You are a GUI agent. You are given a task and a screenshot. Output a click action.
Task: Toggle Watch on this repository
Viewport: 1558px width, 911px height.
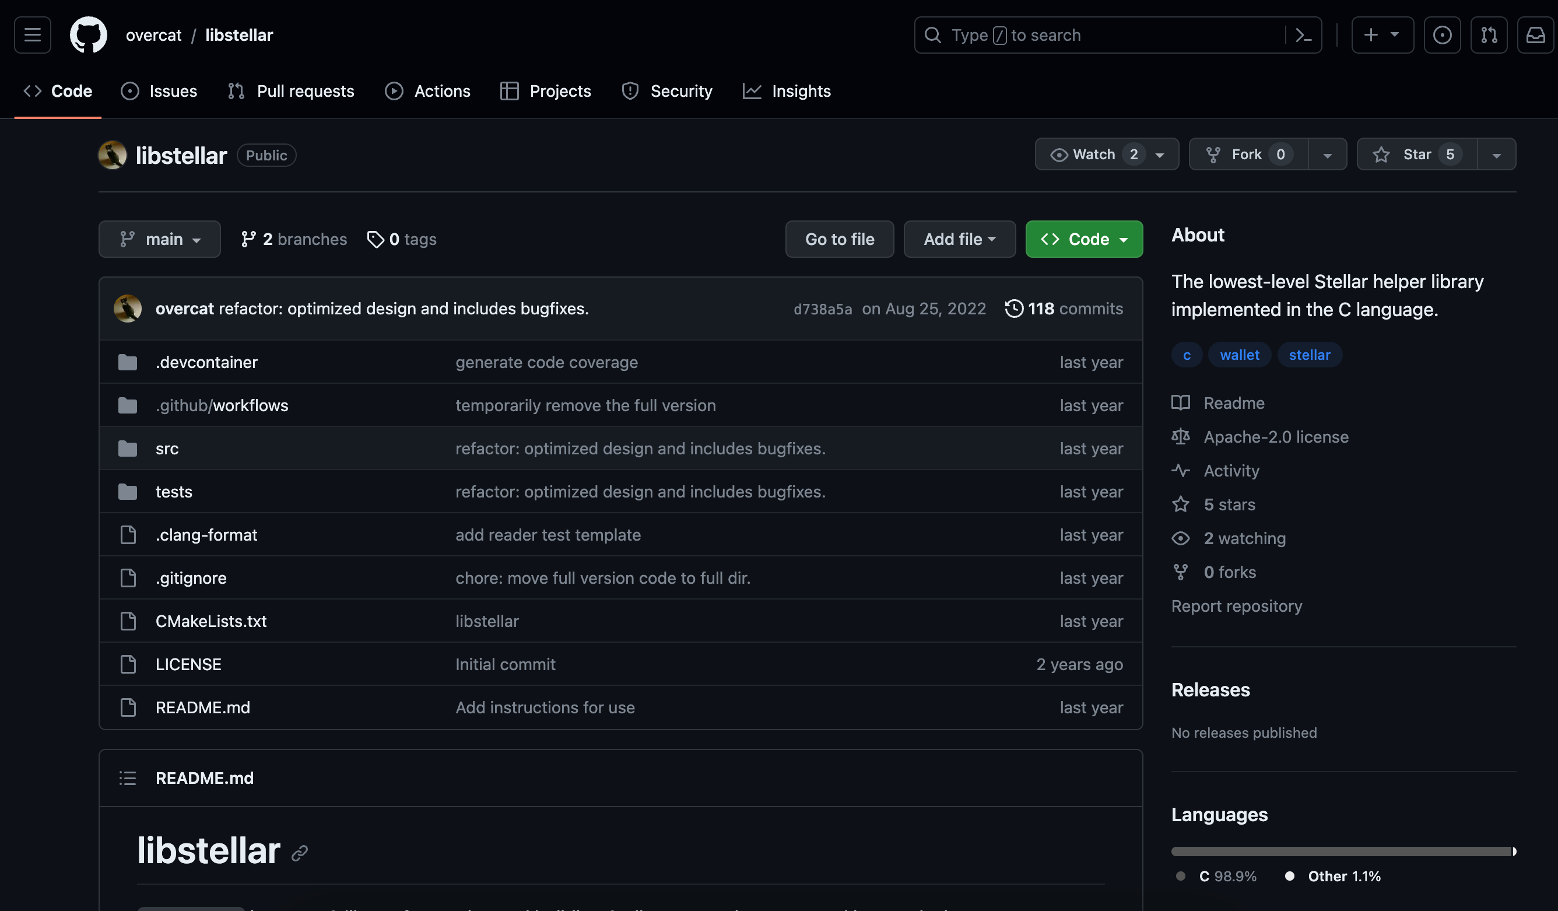coord(1093,155)
